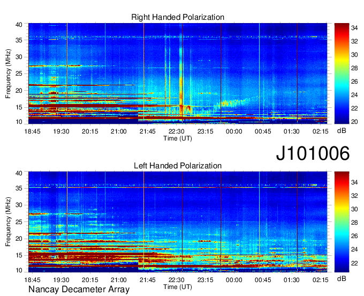This screenshot has height=296, width=364.
Task: Click 10 MHz frequency tick on Right Handed plot
Action: click(19, 122)
